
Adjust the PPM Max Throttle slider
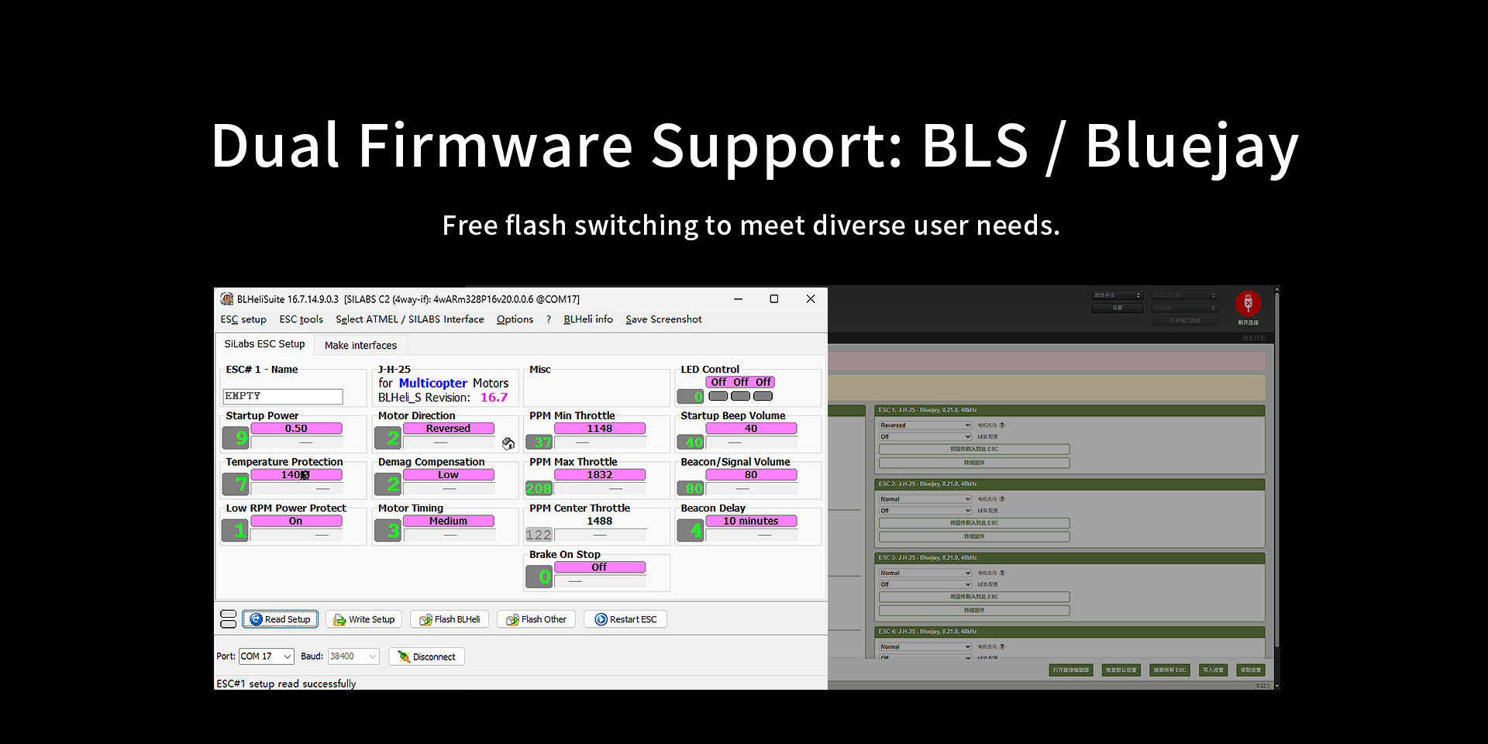click(600, 489)
